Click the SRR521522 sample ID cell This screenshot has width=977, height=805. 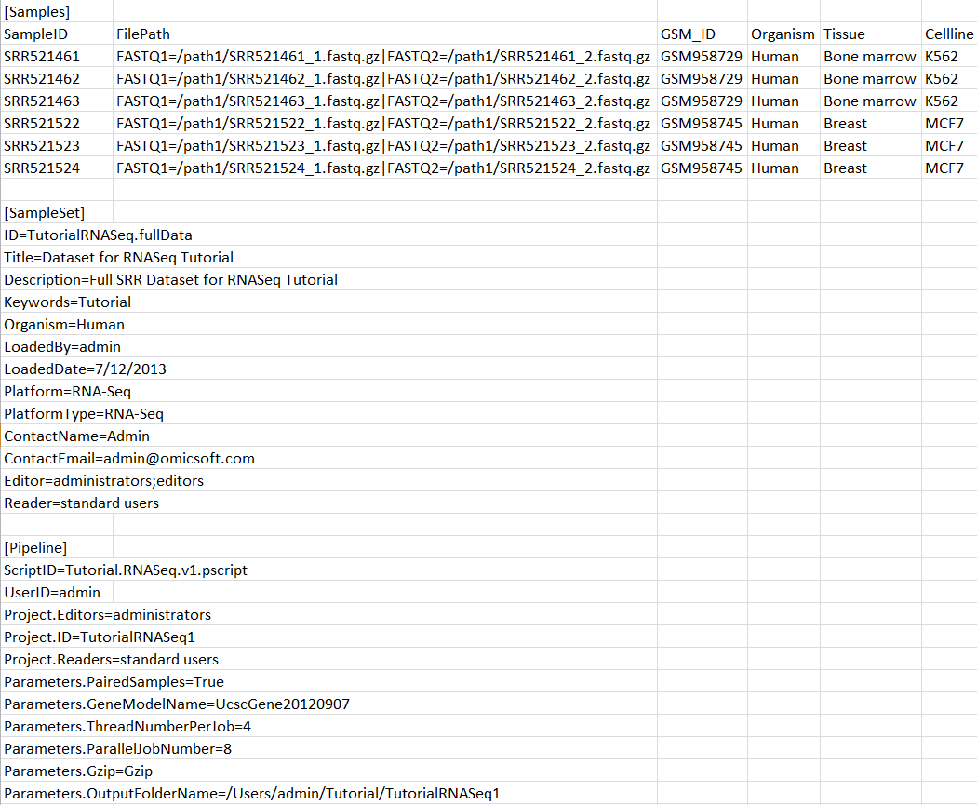pos(57,124)
